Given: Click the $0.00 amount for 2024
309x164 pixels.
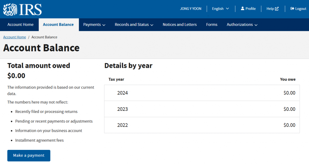Looking at the screenshot, I should [289, 93].
